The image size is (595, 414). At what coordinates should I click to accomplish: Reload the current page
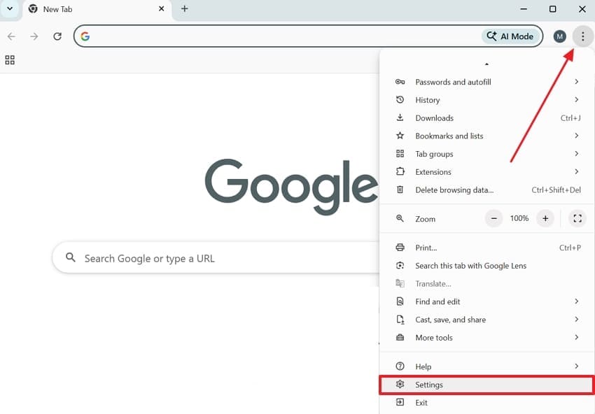click(x=57, y=36)
